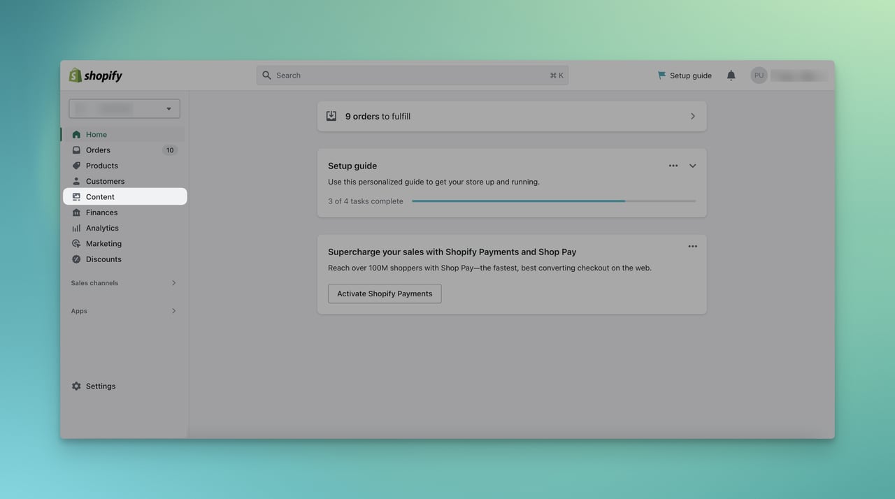Click the Customers person icon
The width and height of the screenshot is (895, 499).
tap(76, 181)
